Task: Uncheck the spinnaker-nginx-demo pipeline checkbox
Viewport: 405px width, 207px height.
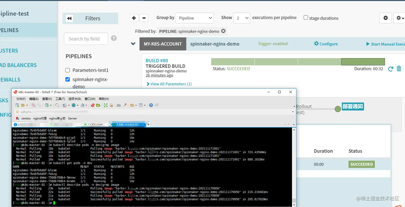Action: click(x=67, y=79)
